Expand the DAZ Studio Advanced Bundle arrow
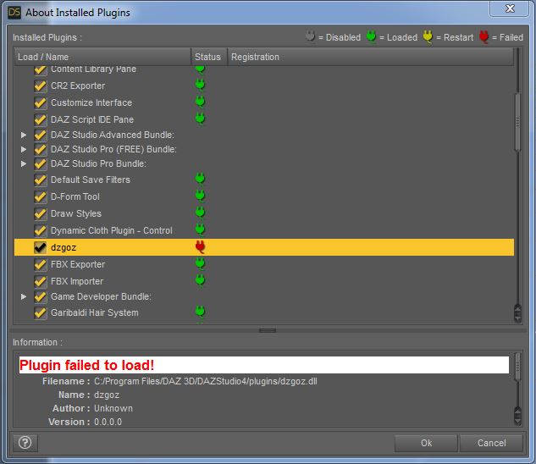Image resolution: width=536 pixels, height=464 pixels. [x=24, y=135]
